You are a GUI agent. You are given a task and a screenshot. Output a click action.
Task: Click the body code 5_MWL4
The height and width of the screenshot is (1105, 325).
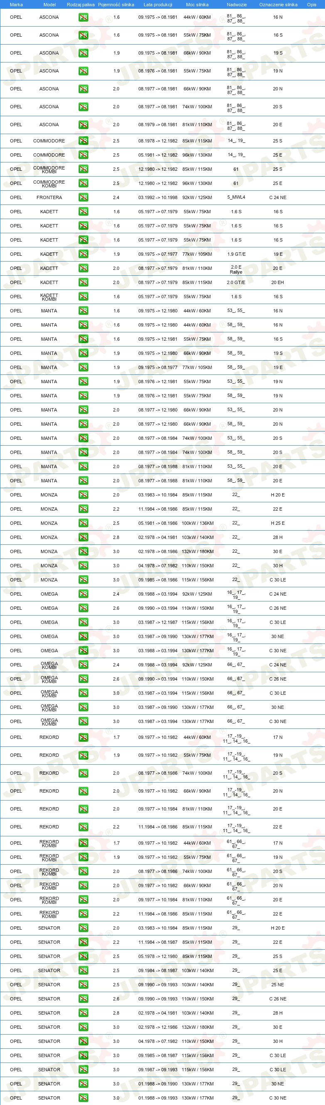[236, 197]
